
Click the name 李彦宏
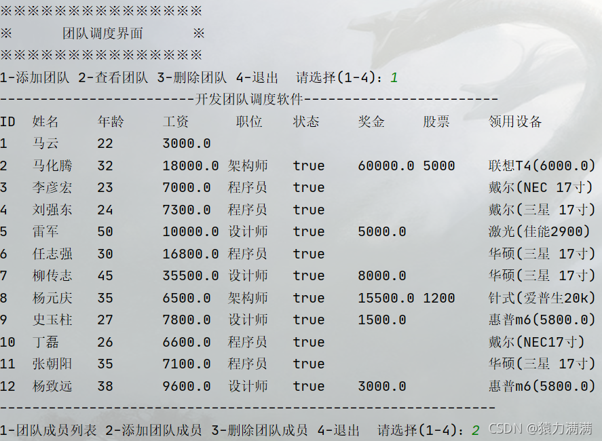[52, 188]
